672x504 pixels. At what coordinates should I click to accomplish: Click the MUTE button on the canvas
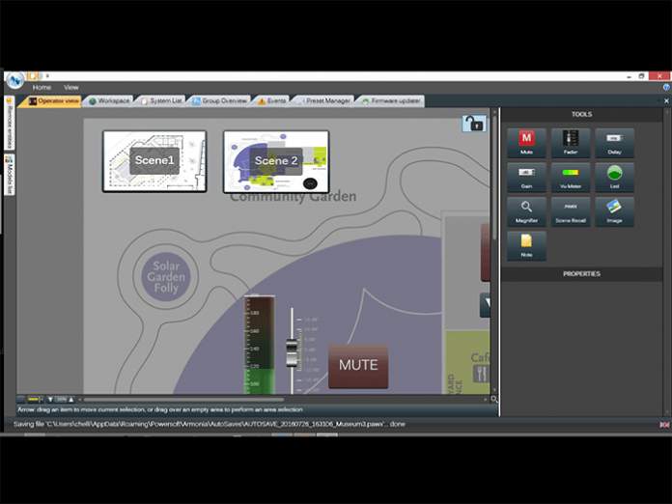pyautogui.click(x=358, y=366)
